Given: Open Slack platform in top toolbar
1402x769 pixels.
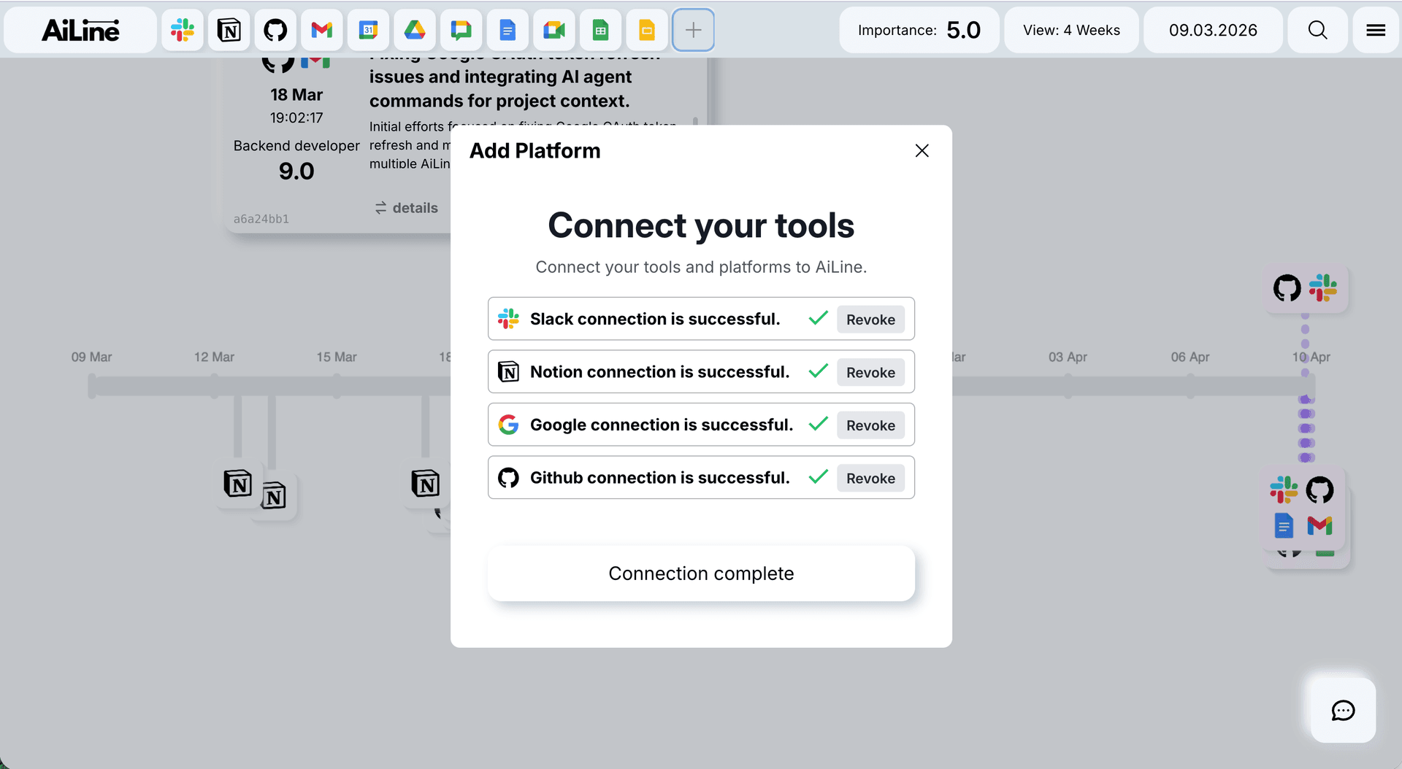Looking at the screenshot, I should (183, 30).
